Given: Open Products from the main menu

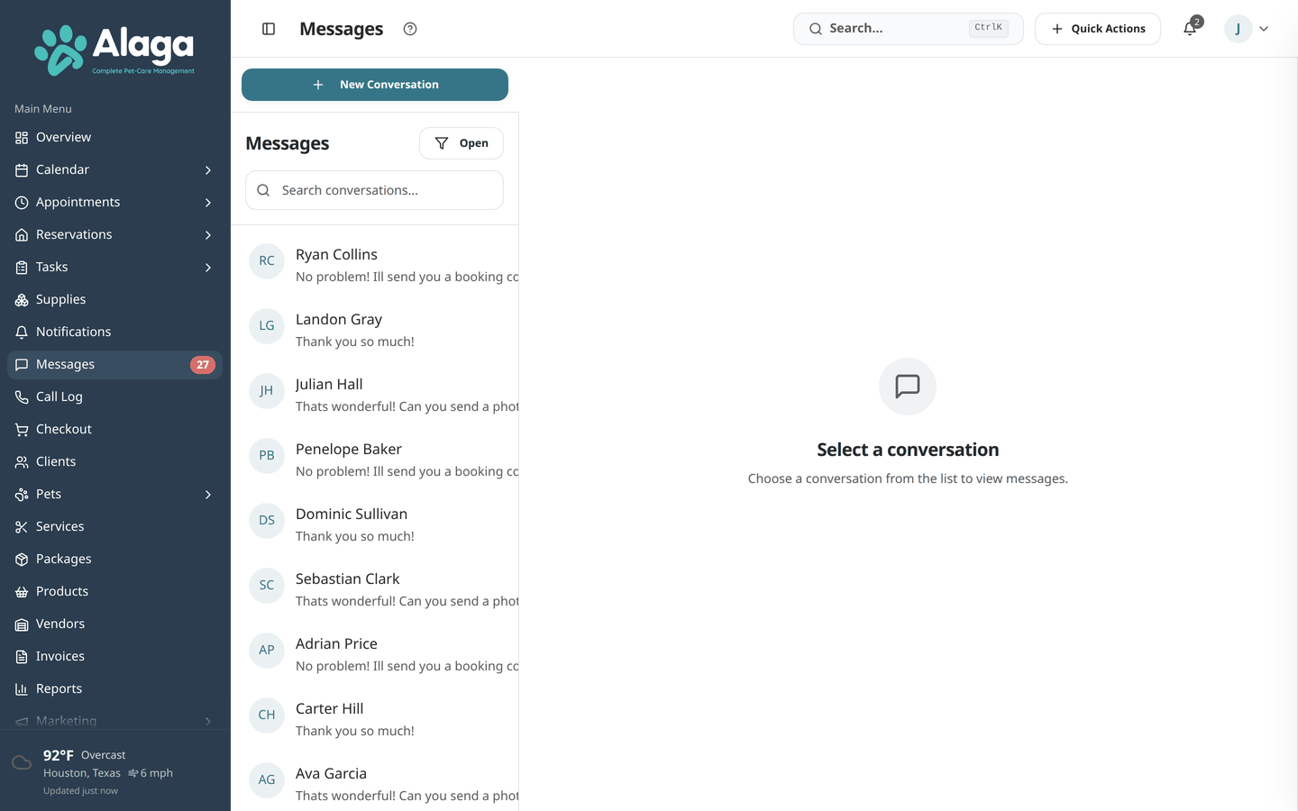Looking at the screenshot, I should 114,592.
